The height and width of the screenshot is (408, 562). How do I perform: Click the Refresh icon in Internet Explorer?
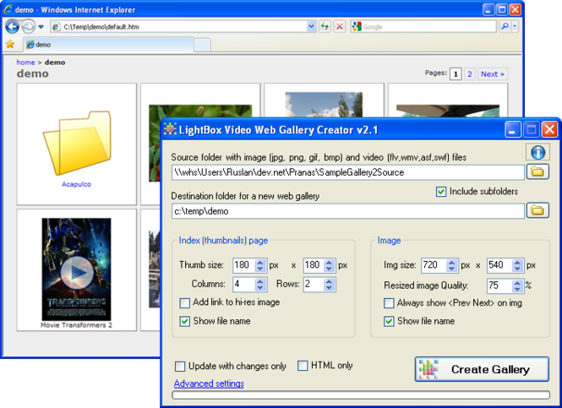[x=325, y=26]
